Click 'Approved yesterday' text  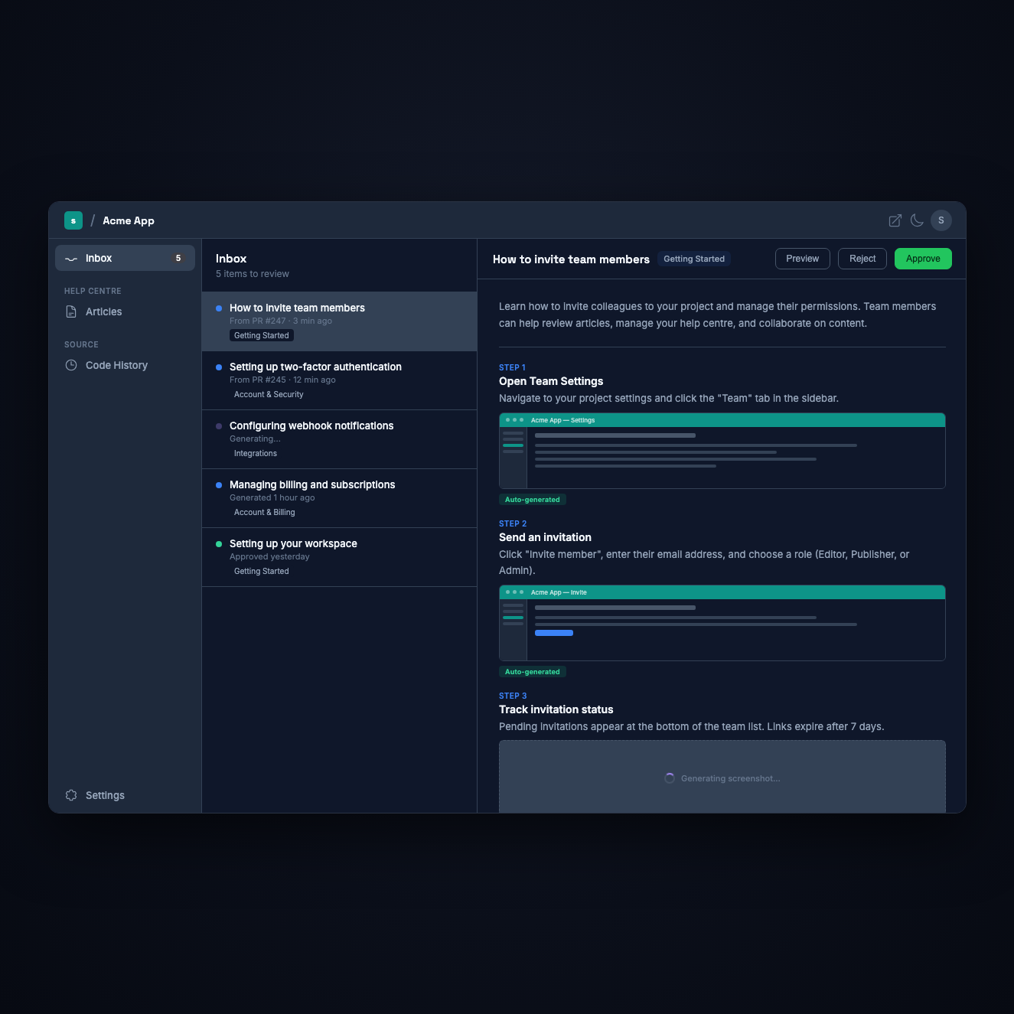tap(269, 556)
